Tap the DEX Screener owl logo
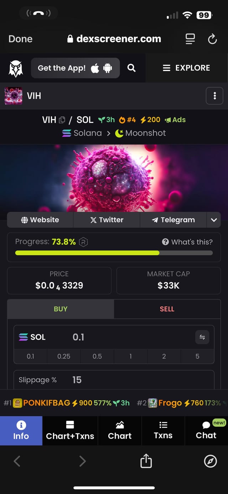This screenshot has width=228, height=494. [x=16, y=68]
